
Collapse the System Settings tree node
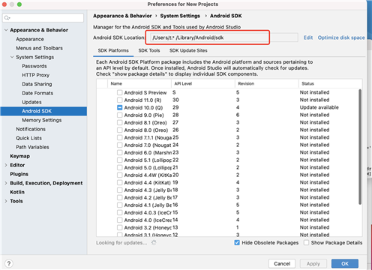[x=12, y=57]
